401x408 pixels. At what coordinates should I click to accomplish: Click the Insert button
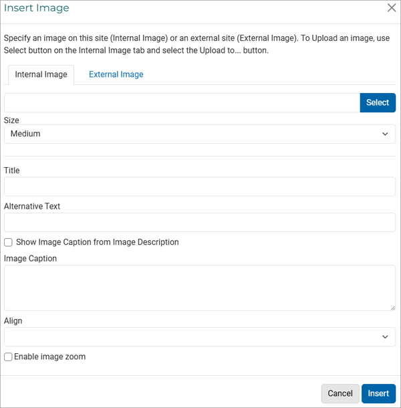[x=378, y=393]
